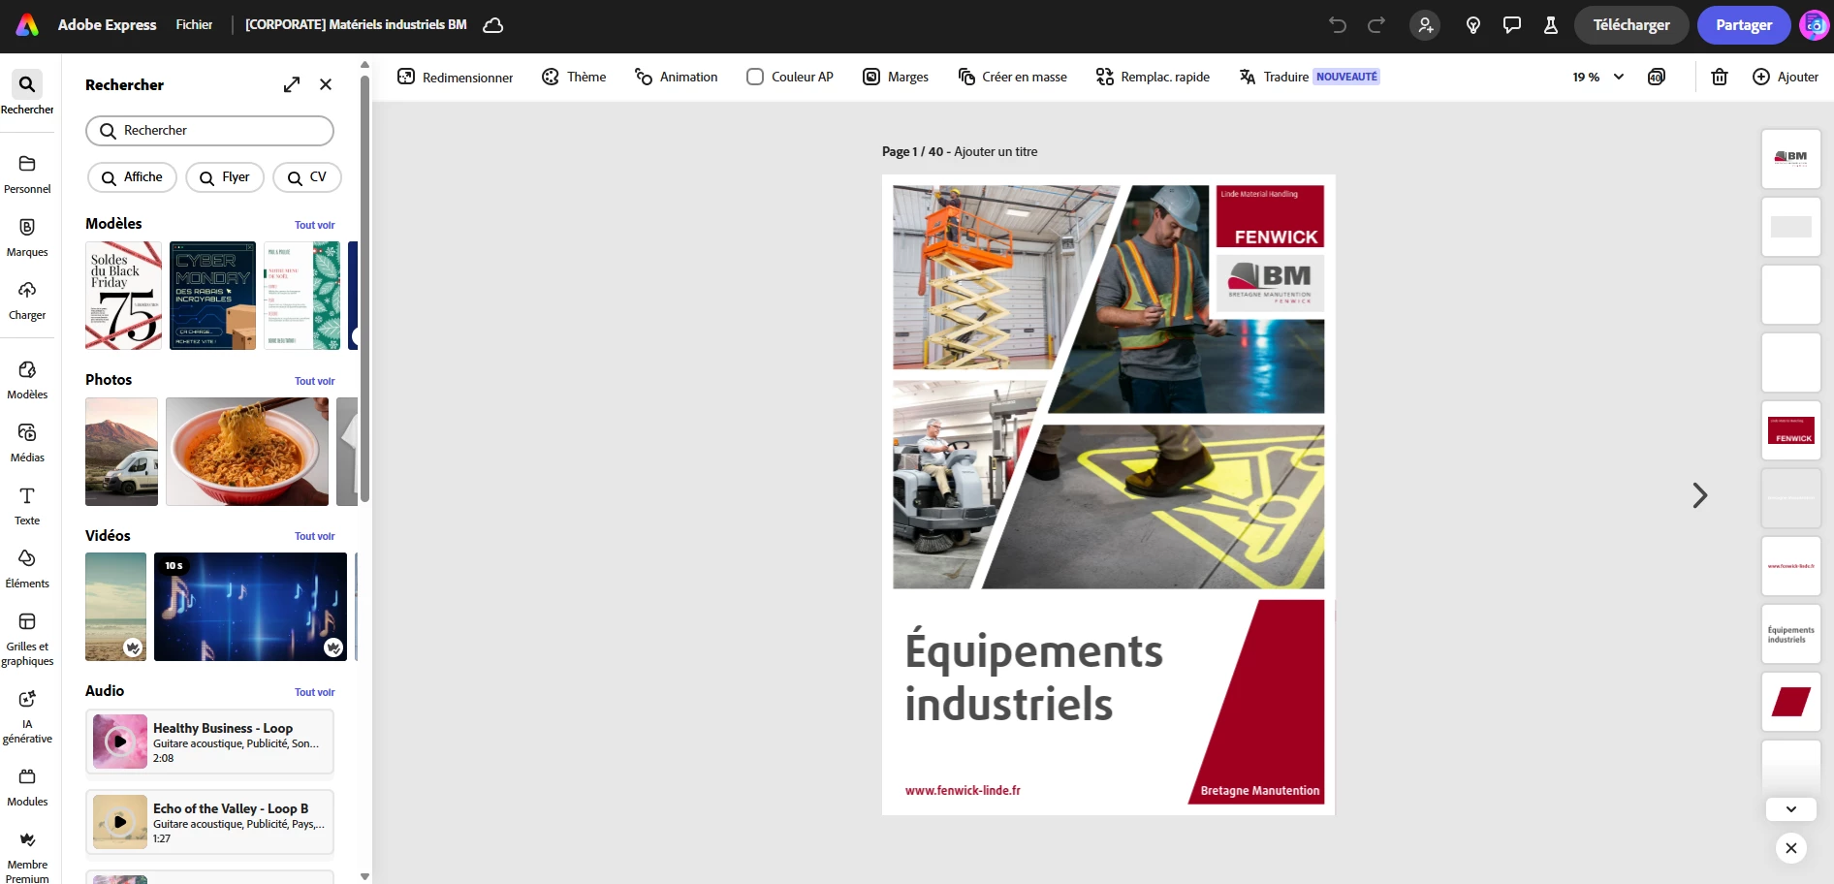Click the Adobe Express logo

pyautogui.click(x=27, y=25)
